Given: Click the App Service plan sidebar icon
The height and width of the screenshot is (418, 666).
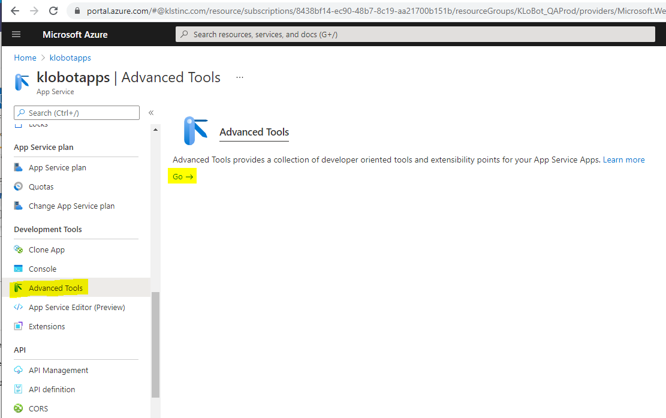Looking at the screenshot, I should coord(18,167).
